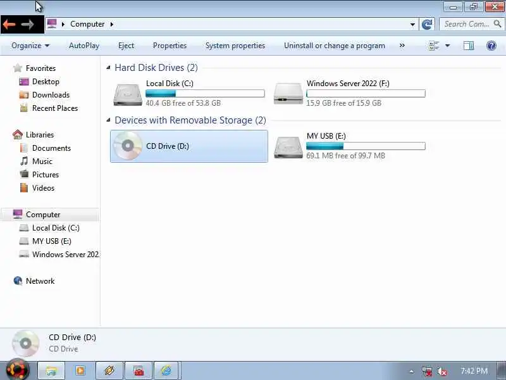Open Desktop in Favorites
Image resolution: width=506 pixels, height=380 pixels.
pos(46,82)
